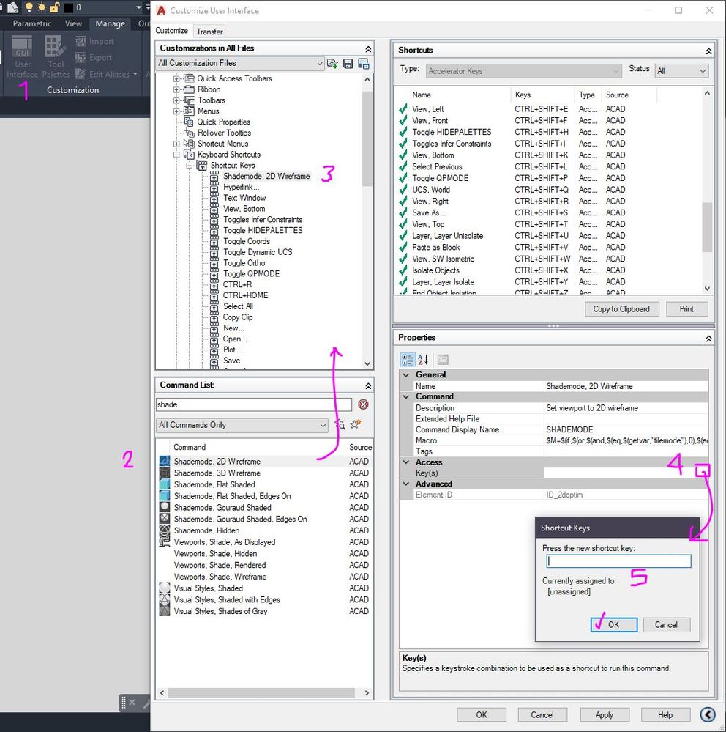
Task: Click the Apply button
Action: pos(605,714)
